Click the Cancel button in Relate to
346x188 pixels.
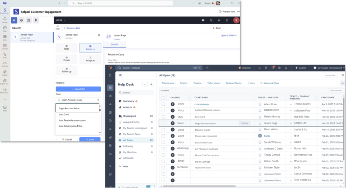click(67, 139)
